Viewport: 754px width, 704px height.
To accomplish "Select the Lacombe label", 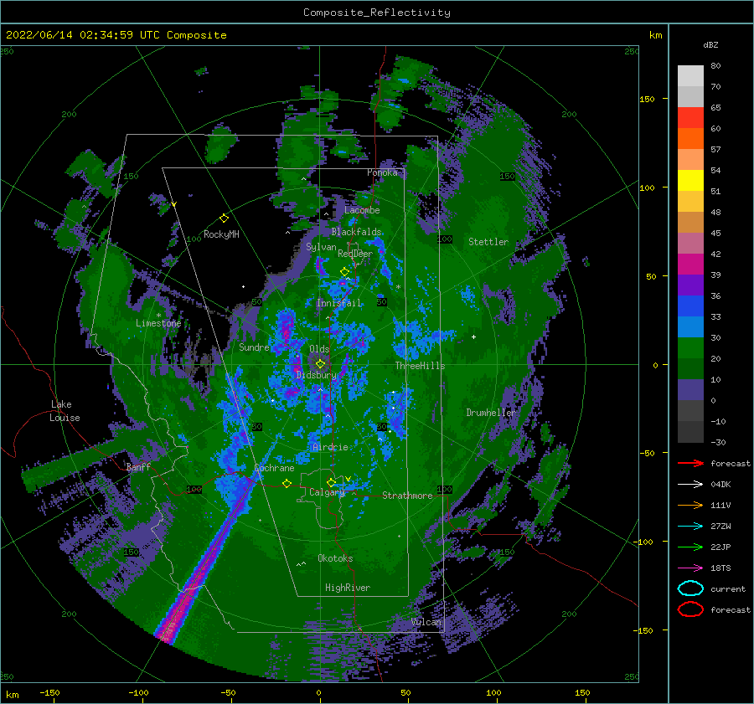I will (362, 210).
